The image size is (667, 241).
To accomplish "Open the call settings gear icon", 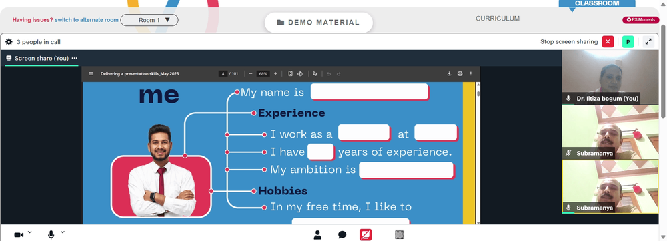I will coord(9,42).
